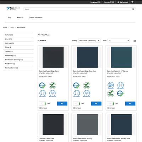Open the View count dropdown

pyautogui.click(x=119, y=40)
